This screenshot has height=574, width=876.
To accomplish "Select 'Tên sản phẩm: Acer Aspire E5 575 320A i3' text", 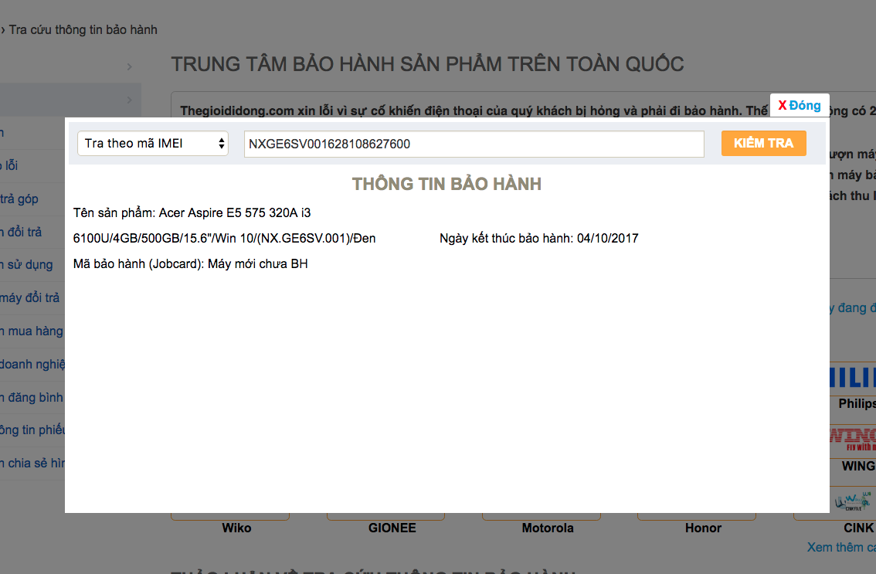I will (192, 213).
